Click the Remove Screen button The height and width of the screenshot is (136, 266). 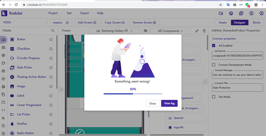[144, 23]
